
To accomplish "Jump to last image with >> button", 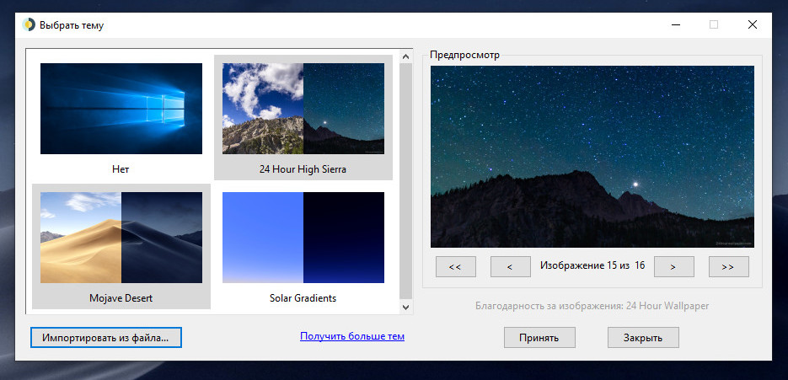I will coord(728,267).
